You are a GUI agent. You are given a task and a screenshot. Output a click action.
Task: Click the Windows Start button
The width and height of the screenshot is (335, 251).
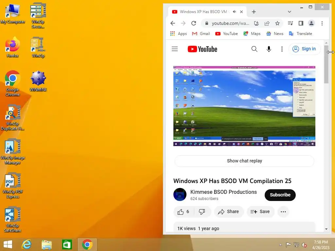coord(8,244)
